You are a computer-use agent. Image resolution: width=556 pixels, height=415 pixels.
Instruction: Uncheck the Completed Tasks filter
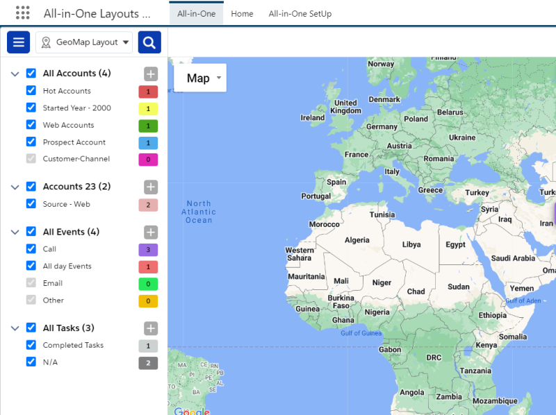[x=30, y=345]
